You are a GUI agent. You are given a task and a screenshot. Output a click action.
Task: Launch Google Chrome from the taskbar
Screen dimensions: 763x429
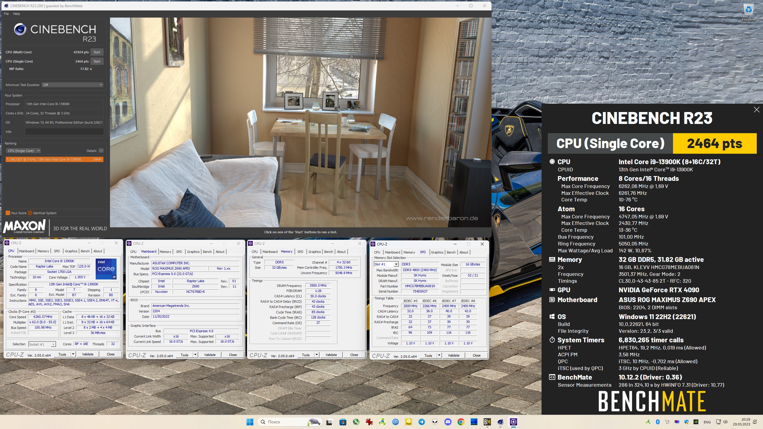461,422
